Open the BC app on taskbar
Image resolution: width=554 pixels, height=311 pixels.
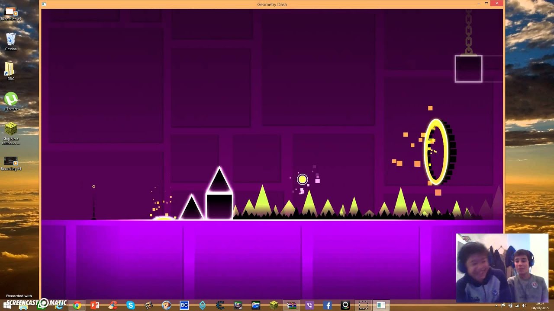pos(184,305)
